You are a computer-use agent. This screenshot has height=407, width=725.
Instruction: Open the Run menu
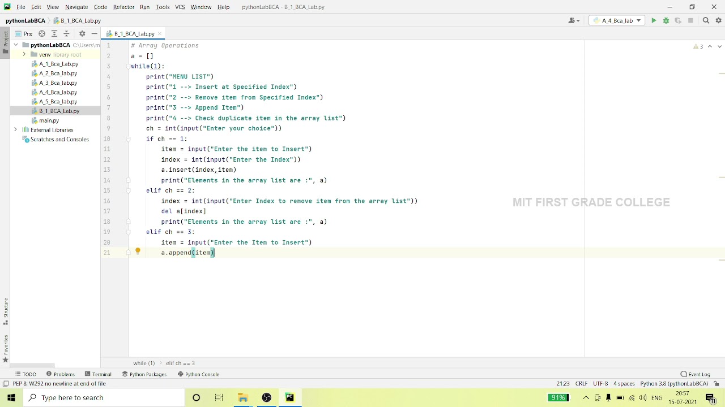coord(144,7)
